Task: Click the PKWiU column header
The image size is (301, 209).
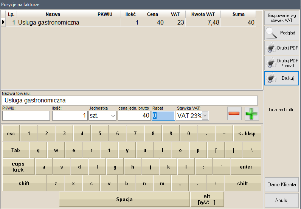Action: (105, 14)
